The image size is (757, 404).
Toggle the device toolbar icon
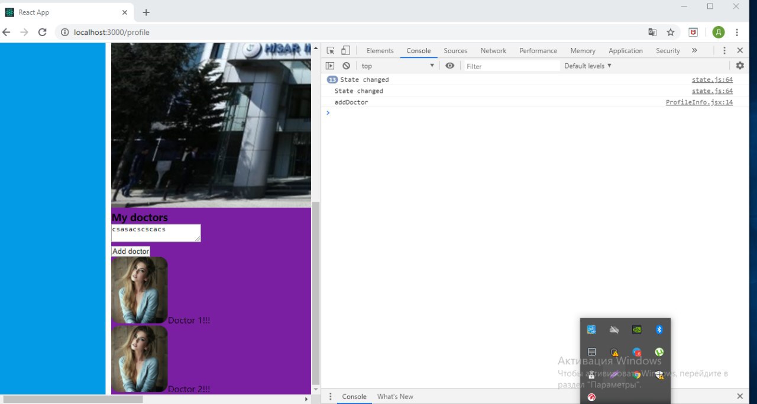[345, 51]
